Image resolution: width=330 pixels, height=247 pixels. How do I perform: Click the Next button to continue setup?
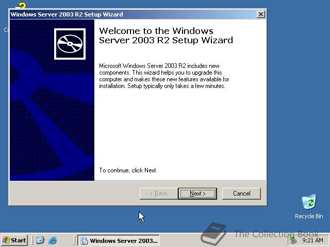tap(197, 193)
